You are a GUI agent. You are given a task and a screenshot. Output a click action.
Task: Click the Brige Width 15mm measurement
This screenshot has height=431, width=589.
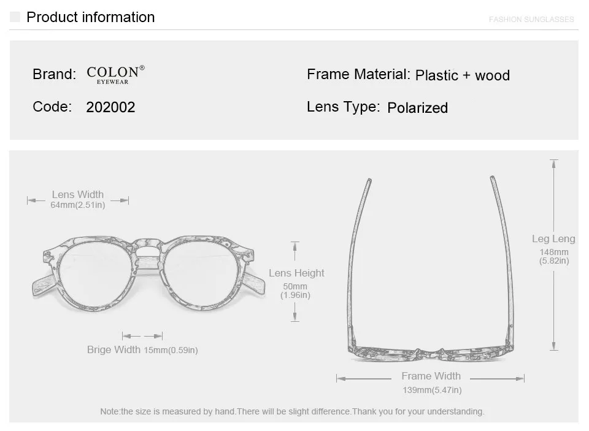142,350
